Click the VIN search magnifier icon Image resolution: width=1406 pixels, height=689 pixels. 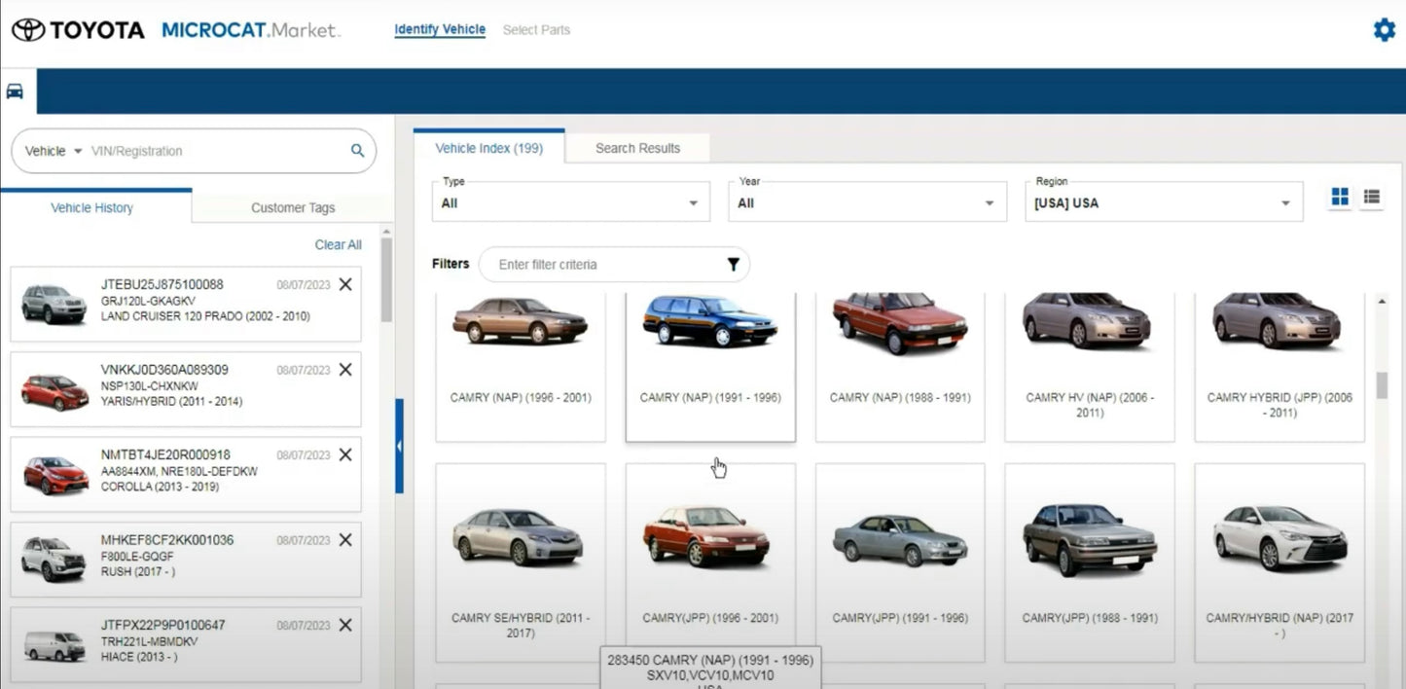pyautogui.click(x=357, y=151)
